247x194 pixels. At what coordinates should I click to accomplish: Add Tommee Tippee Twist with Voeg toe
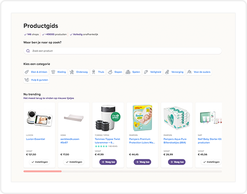(x=108, y=162)
